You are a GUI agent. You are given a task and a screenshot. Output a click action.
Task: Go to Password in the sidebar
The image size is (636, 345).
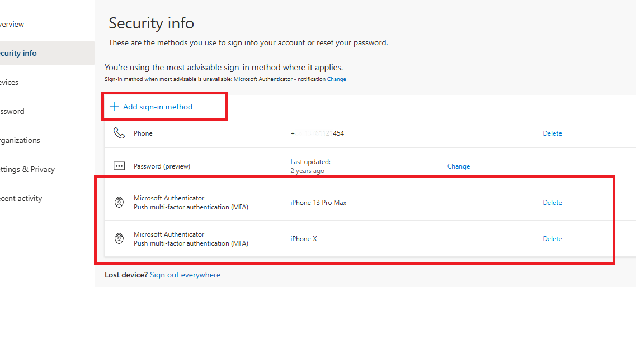coord(12,111)
